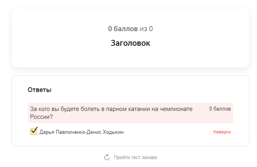This screenshot has width=257, height=167.
Task: Click the word 'Пройти' beside retry icon
Action: 121,158
